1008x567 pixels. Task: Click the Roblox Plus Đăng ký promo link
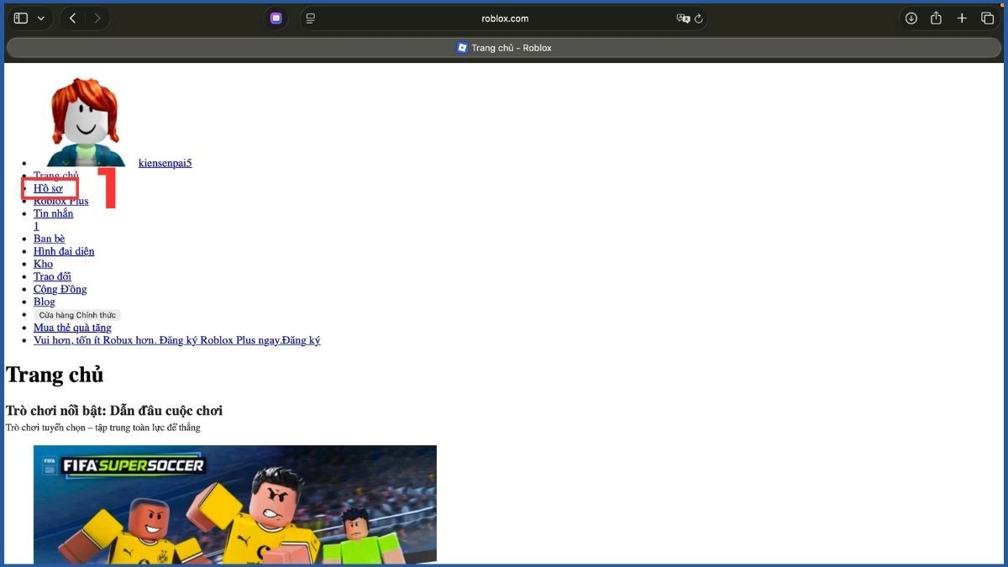(x=176, y=340)
